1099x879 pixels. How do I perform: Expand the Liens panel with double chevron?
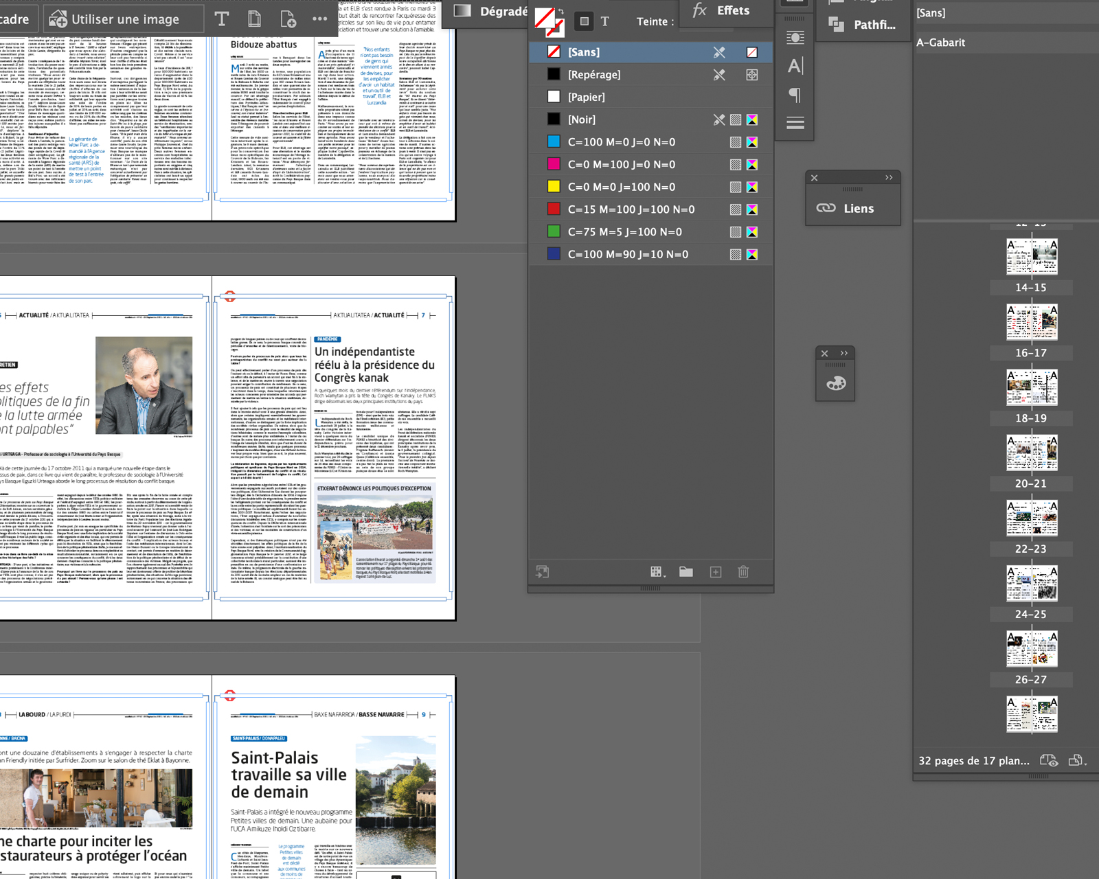tap(889, 178)
